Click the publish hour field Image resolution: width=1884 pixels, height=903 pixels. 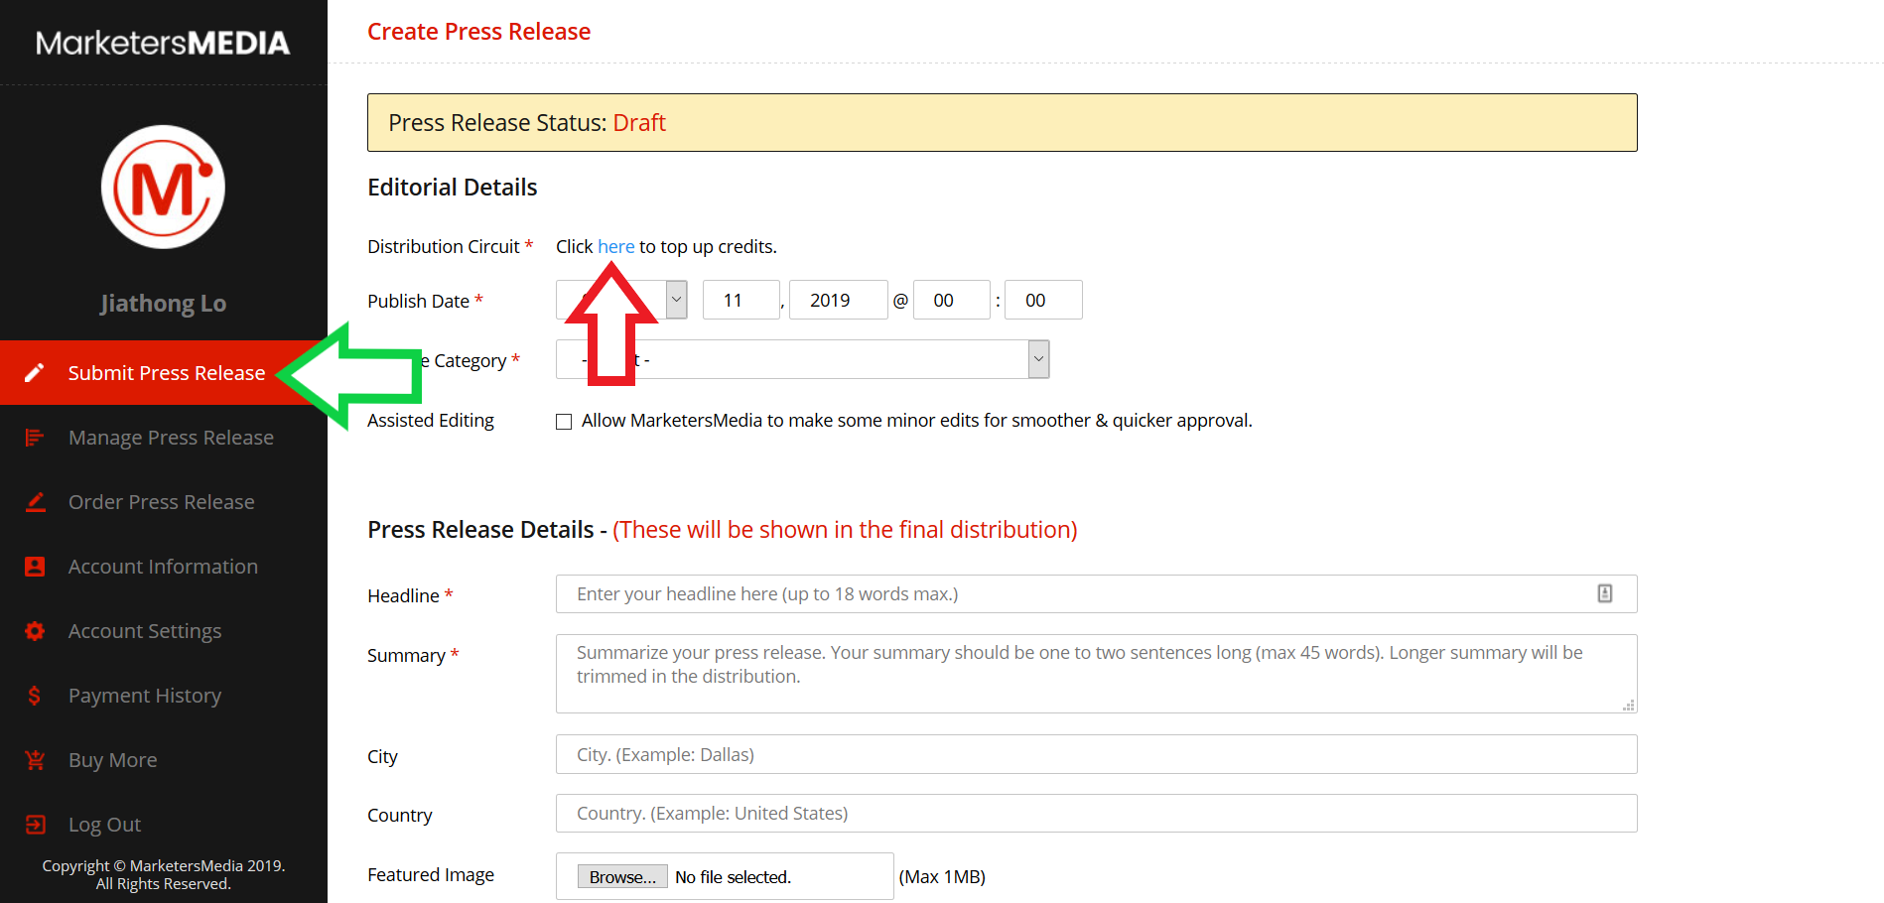tap(952, 300)
